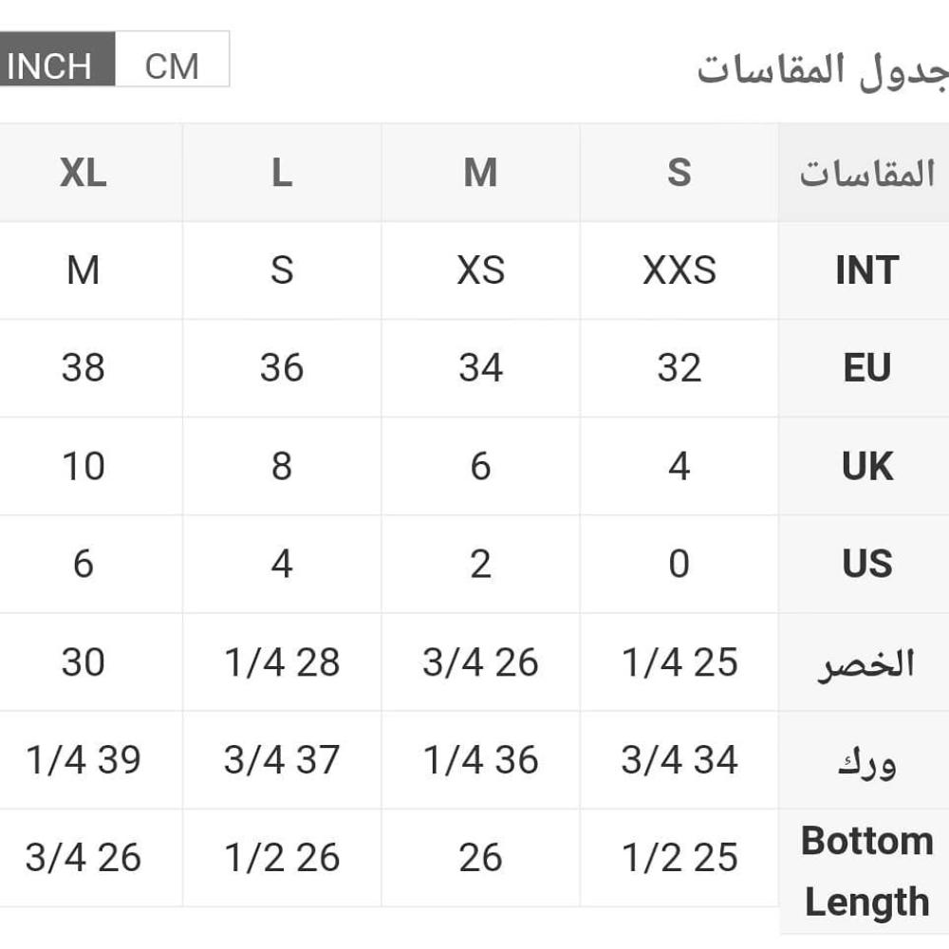Click the Bottom Length row label
The image size is (949, 949).
click(x=866, y=871)
